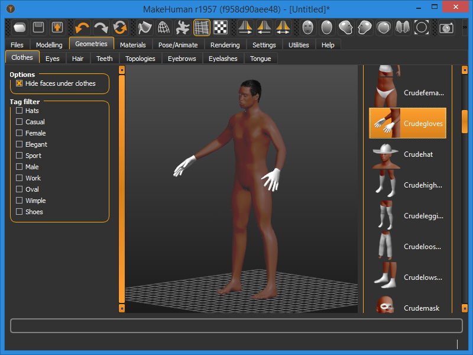The width and height of the screenshot is (473, 355).
Task: Click clothes list scrollbar down arrow
Action: [x=465, y=308]
